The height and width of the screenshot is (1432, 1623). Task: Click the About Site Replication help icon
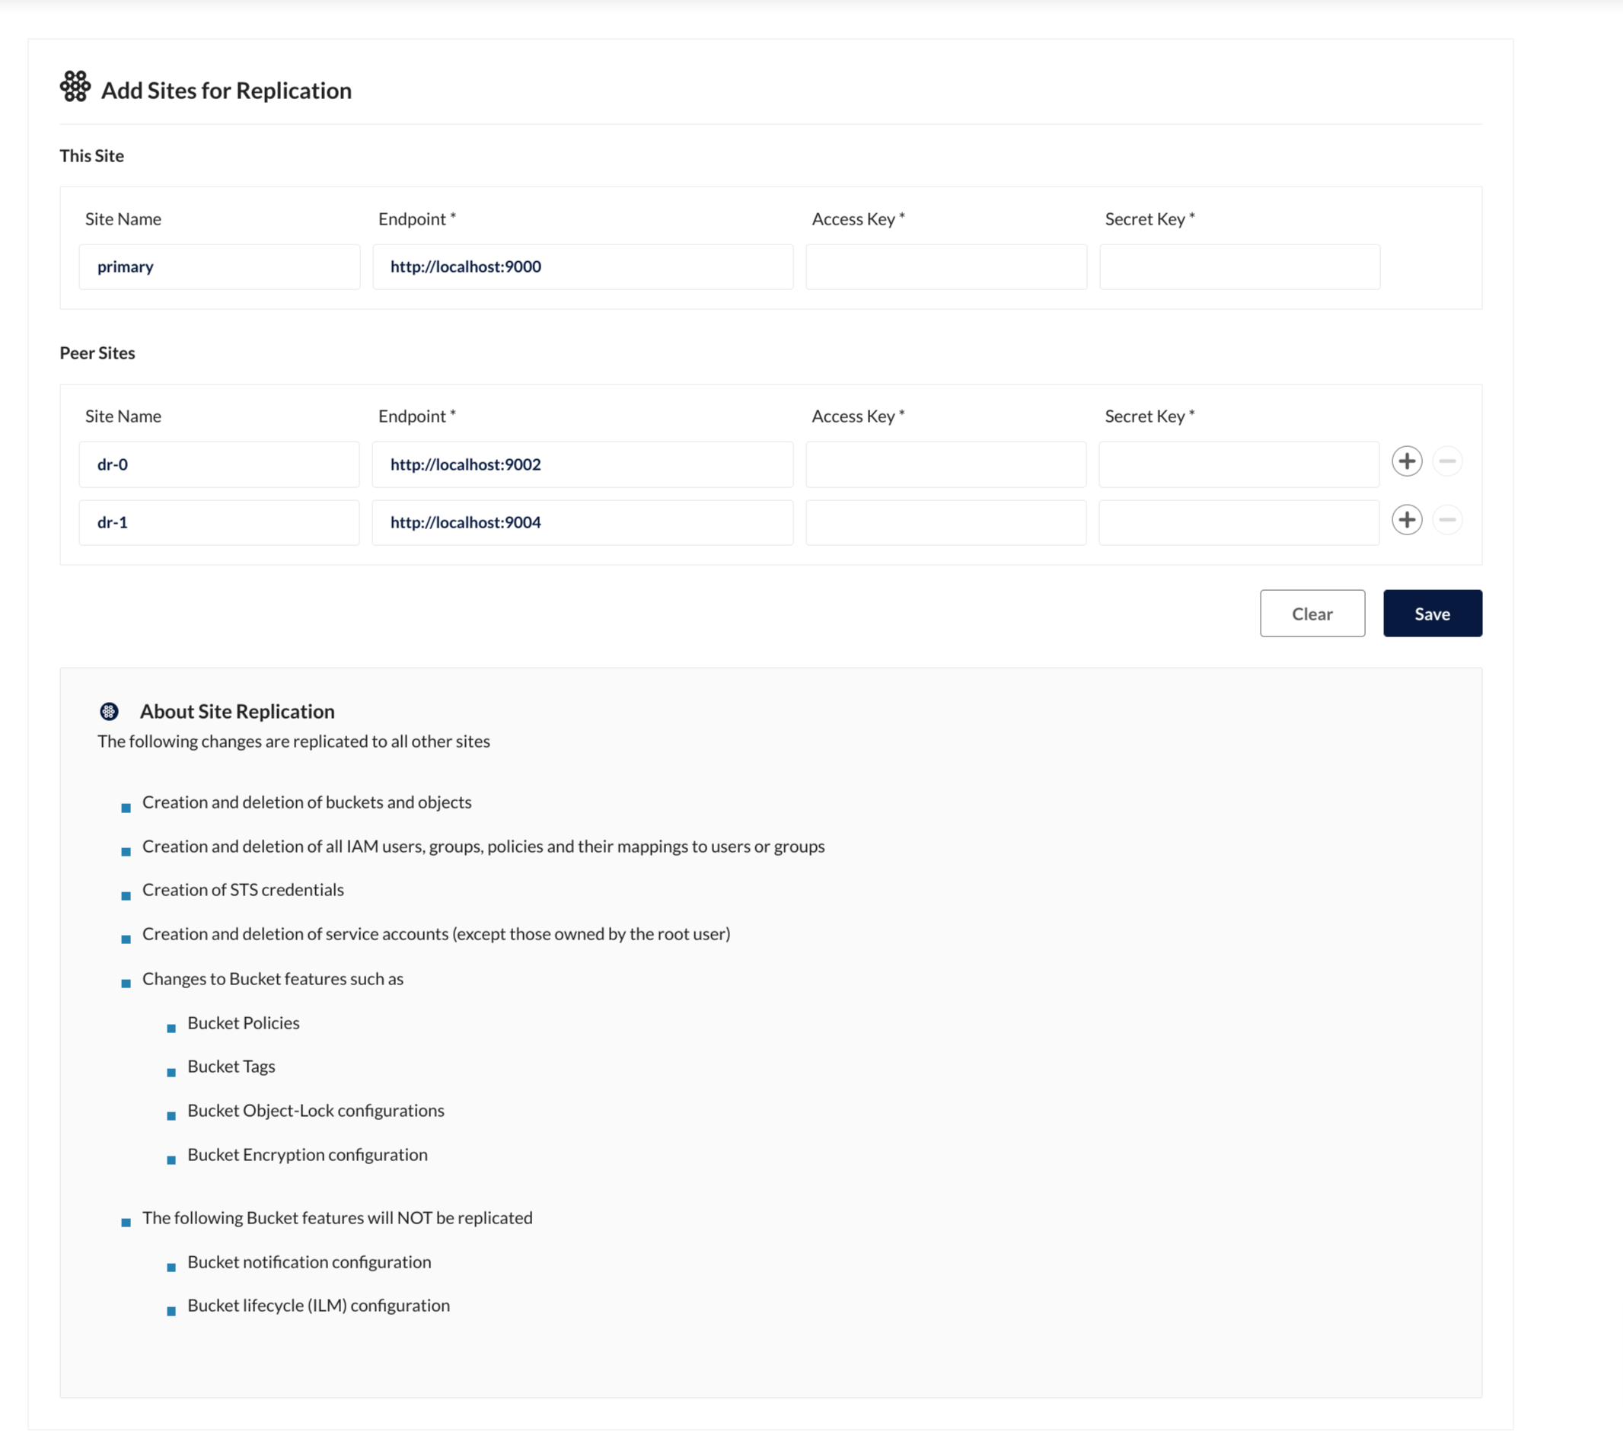click(109, 712)
